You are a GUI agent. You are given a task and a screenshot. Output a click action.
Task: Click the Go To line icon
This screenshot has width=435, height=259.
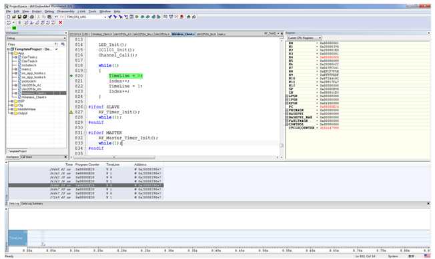[x=131, y=17]
